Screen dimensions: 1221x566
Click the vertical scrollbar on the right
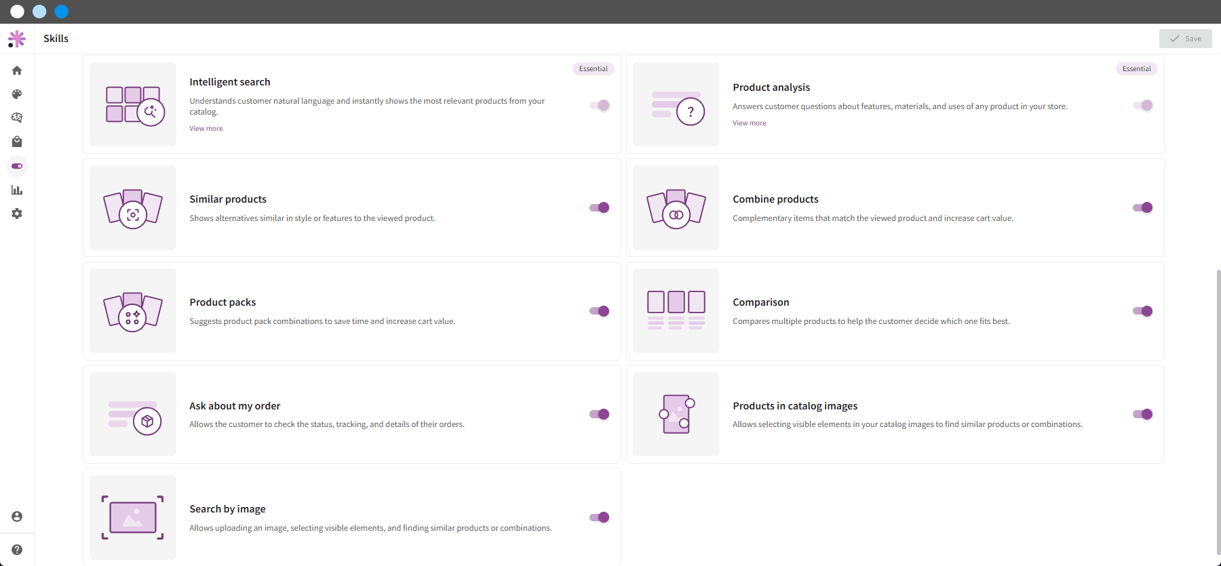coord(1218,412)
